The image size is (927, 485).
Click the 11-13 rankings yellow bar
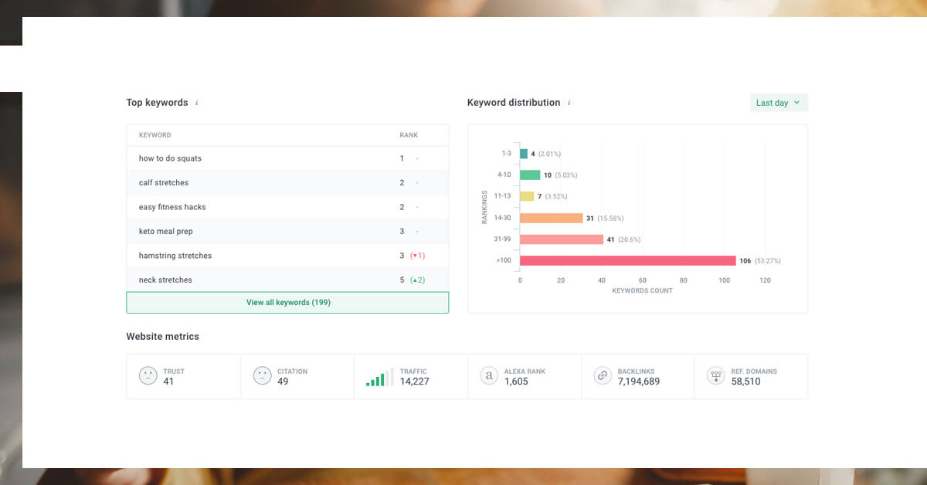pos(527,196)
